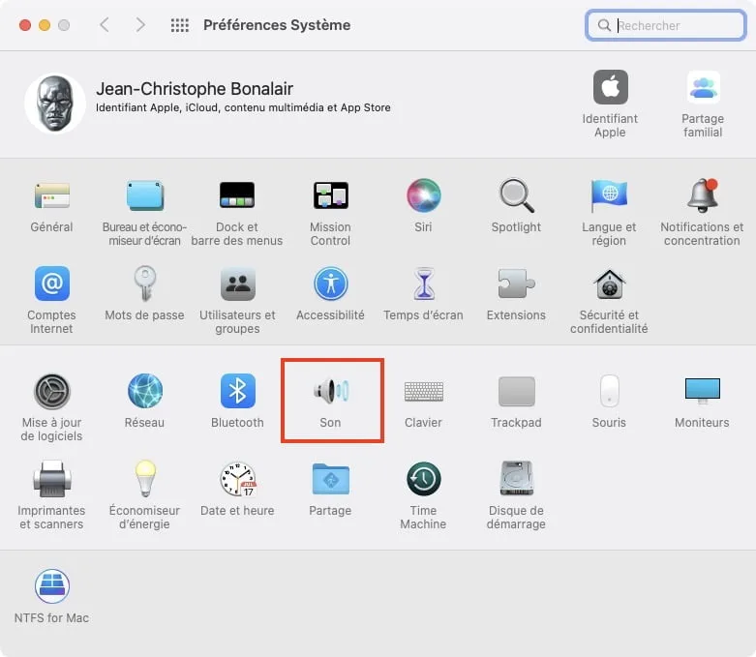
Task: Minimize the Préférences Système window
Action: (x=45, y=25)
